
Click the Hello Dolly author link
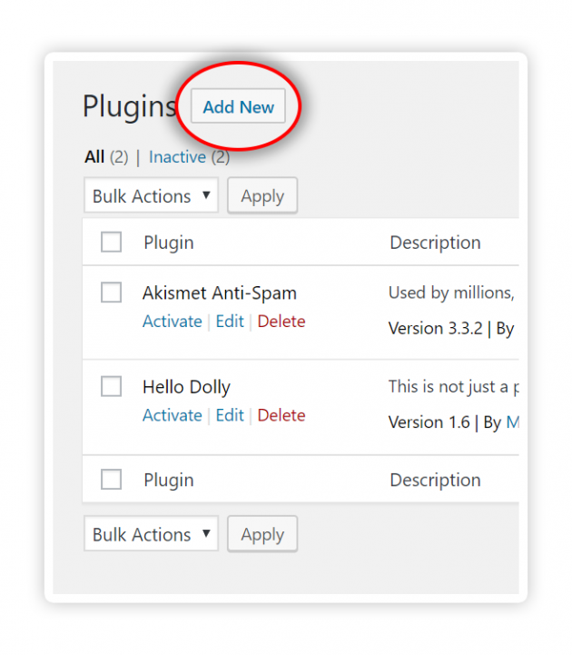tap(512, 422)
